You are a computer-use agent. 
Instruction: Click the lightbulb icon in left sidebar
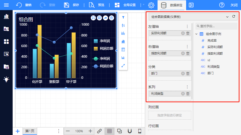coord(6,79)
